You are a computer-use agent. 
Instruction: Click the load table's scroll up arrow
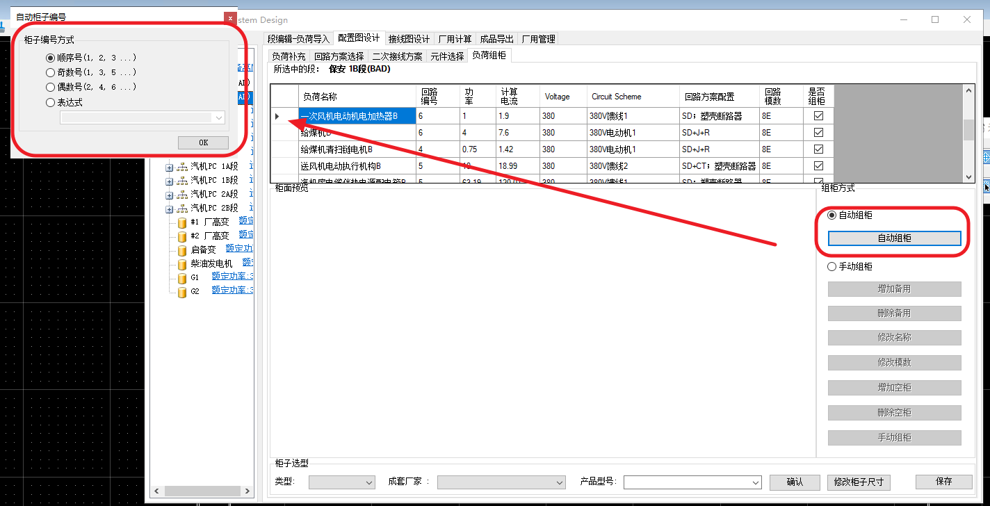968,90
